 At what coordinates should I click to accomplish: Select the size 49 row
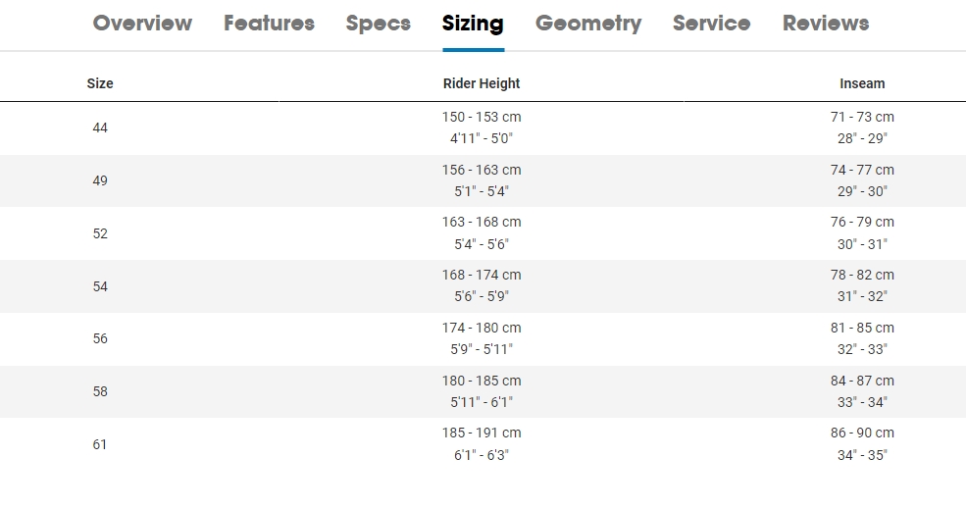100,180
